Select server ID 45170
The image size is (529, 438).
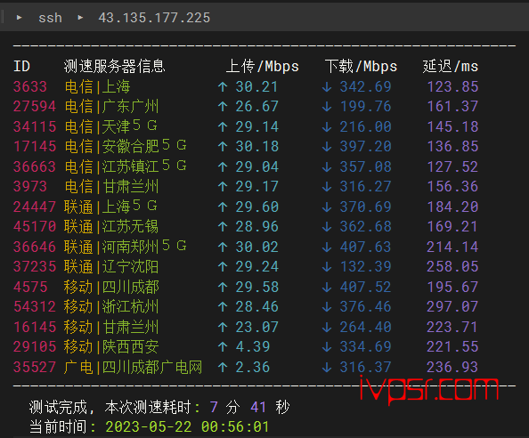click(35, 227)
